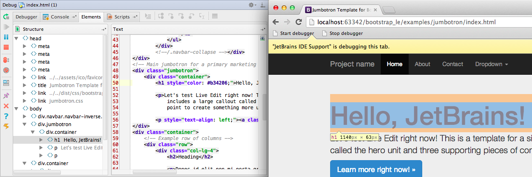Open View Breakpoints with the red dots icon

tap(6, 60)
